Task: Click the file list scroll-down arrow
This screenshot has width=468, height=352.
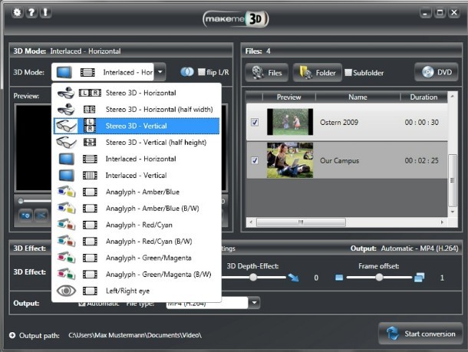Action: [453, 212]
